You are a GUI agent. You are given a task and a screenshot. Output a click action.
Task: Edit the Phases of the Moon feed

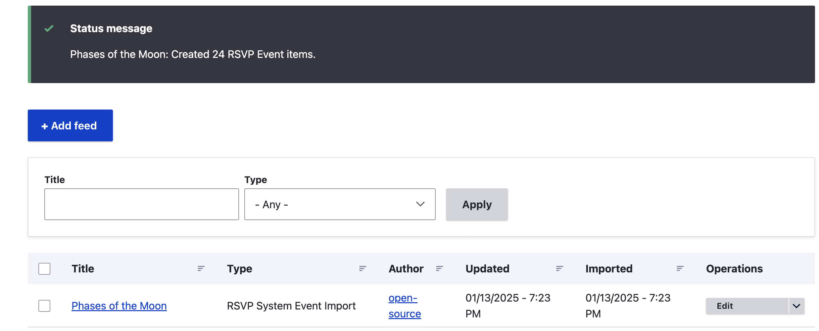[747, 306]
